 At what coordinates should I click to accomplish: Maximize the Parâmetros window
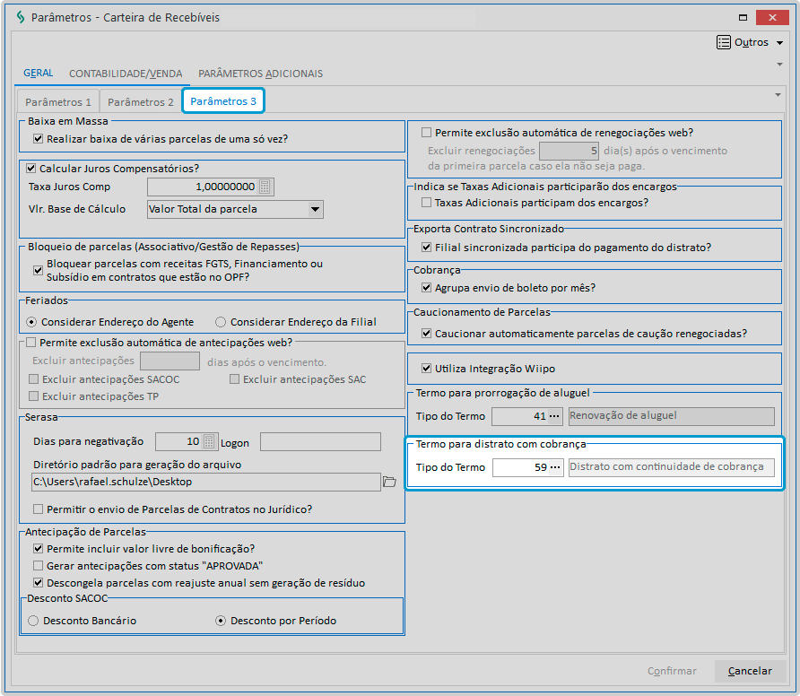pos(743,17)
